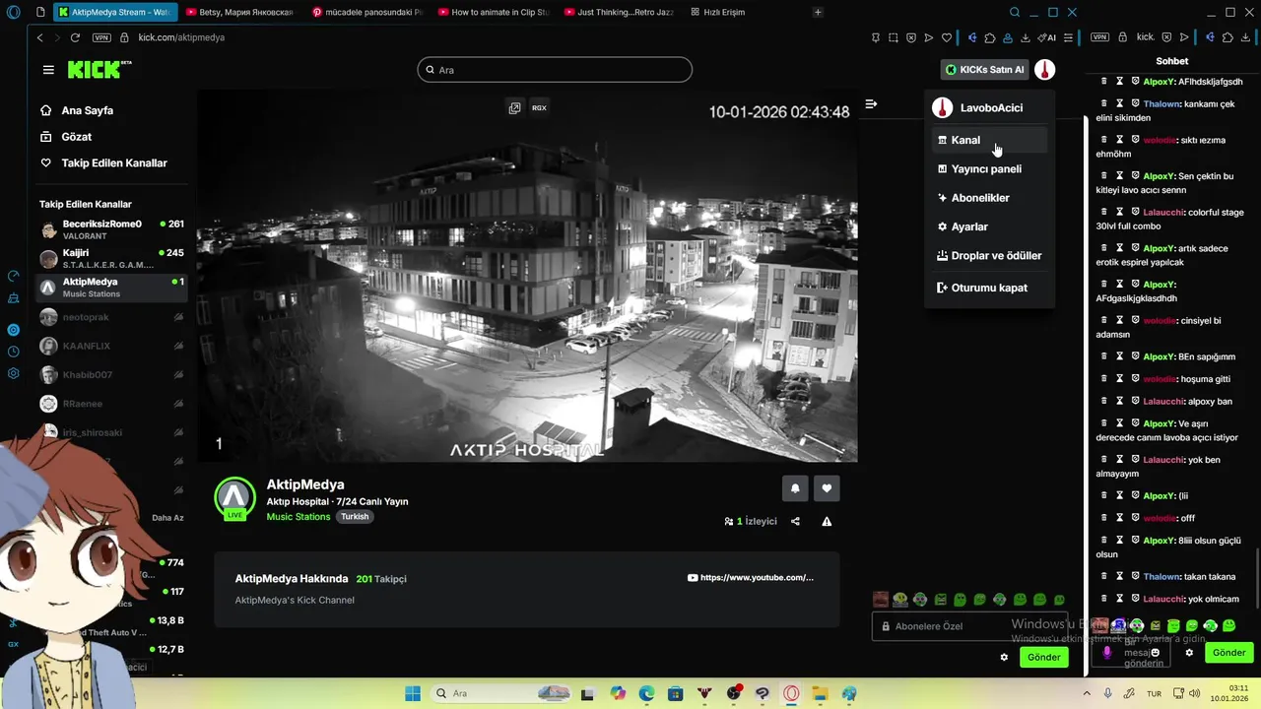
Task: Click the Gönder button in the right Sohbet window
Action: 1228,653
